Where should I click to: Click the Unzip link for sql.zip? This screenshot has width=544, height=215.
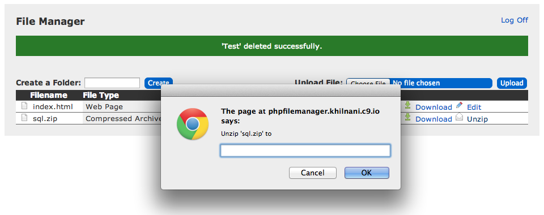[477, 119]
